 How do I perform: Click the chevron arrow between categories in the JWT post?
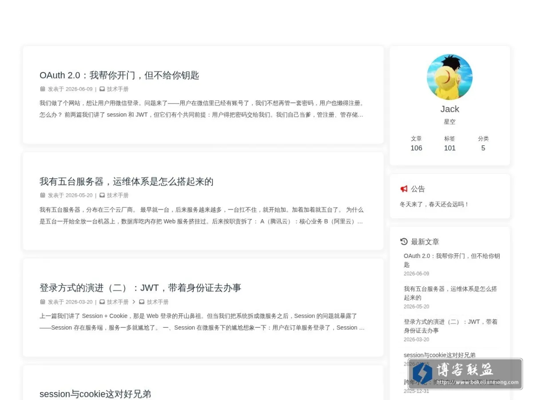134,302
